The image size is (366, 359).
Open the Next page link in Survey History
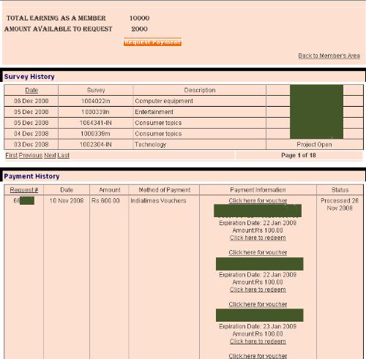pos(50,155)
